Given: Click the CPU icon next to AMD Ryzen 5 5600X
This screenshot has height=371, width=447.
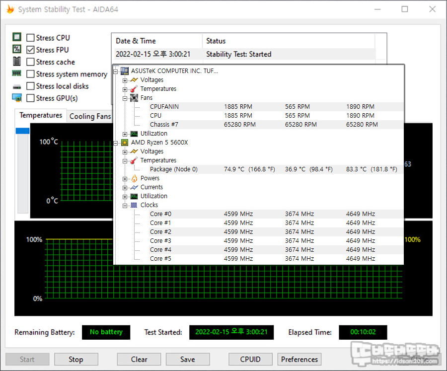Looking at the screenshot, I should pyautogui.click(x=124, y=143).
